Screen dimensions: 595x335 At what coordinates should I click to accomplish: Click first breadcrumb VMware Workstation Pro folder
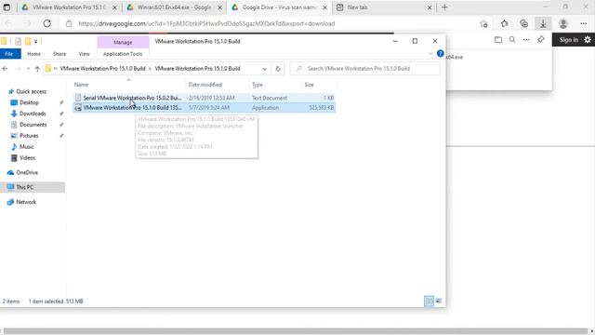[x=102, y=69]
